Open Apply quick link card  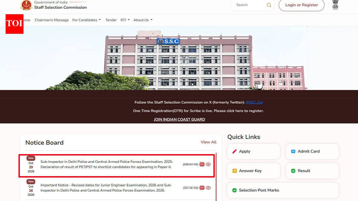pos(253,151)
